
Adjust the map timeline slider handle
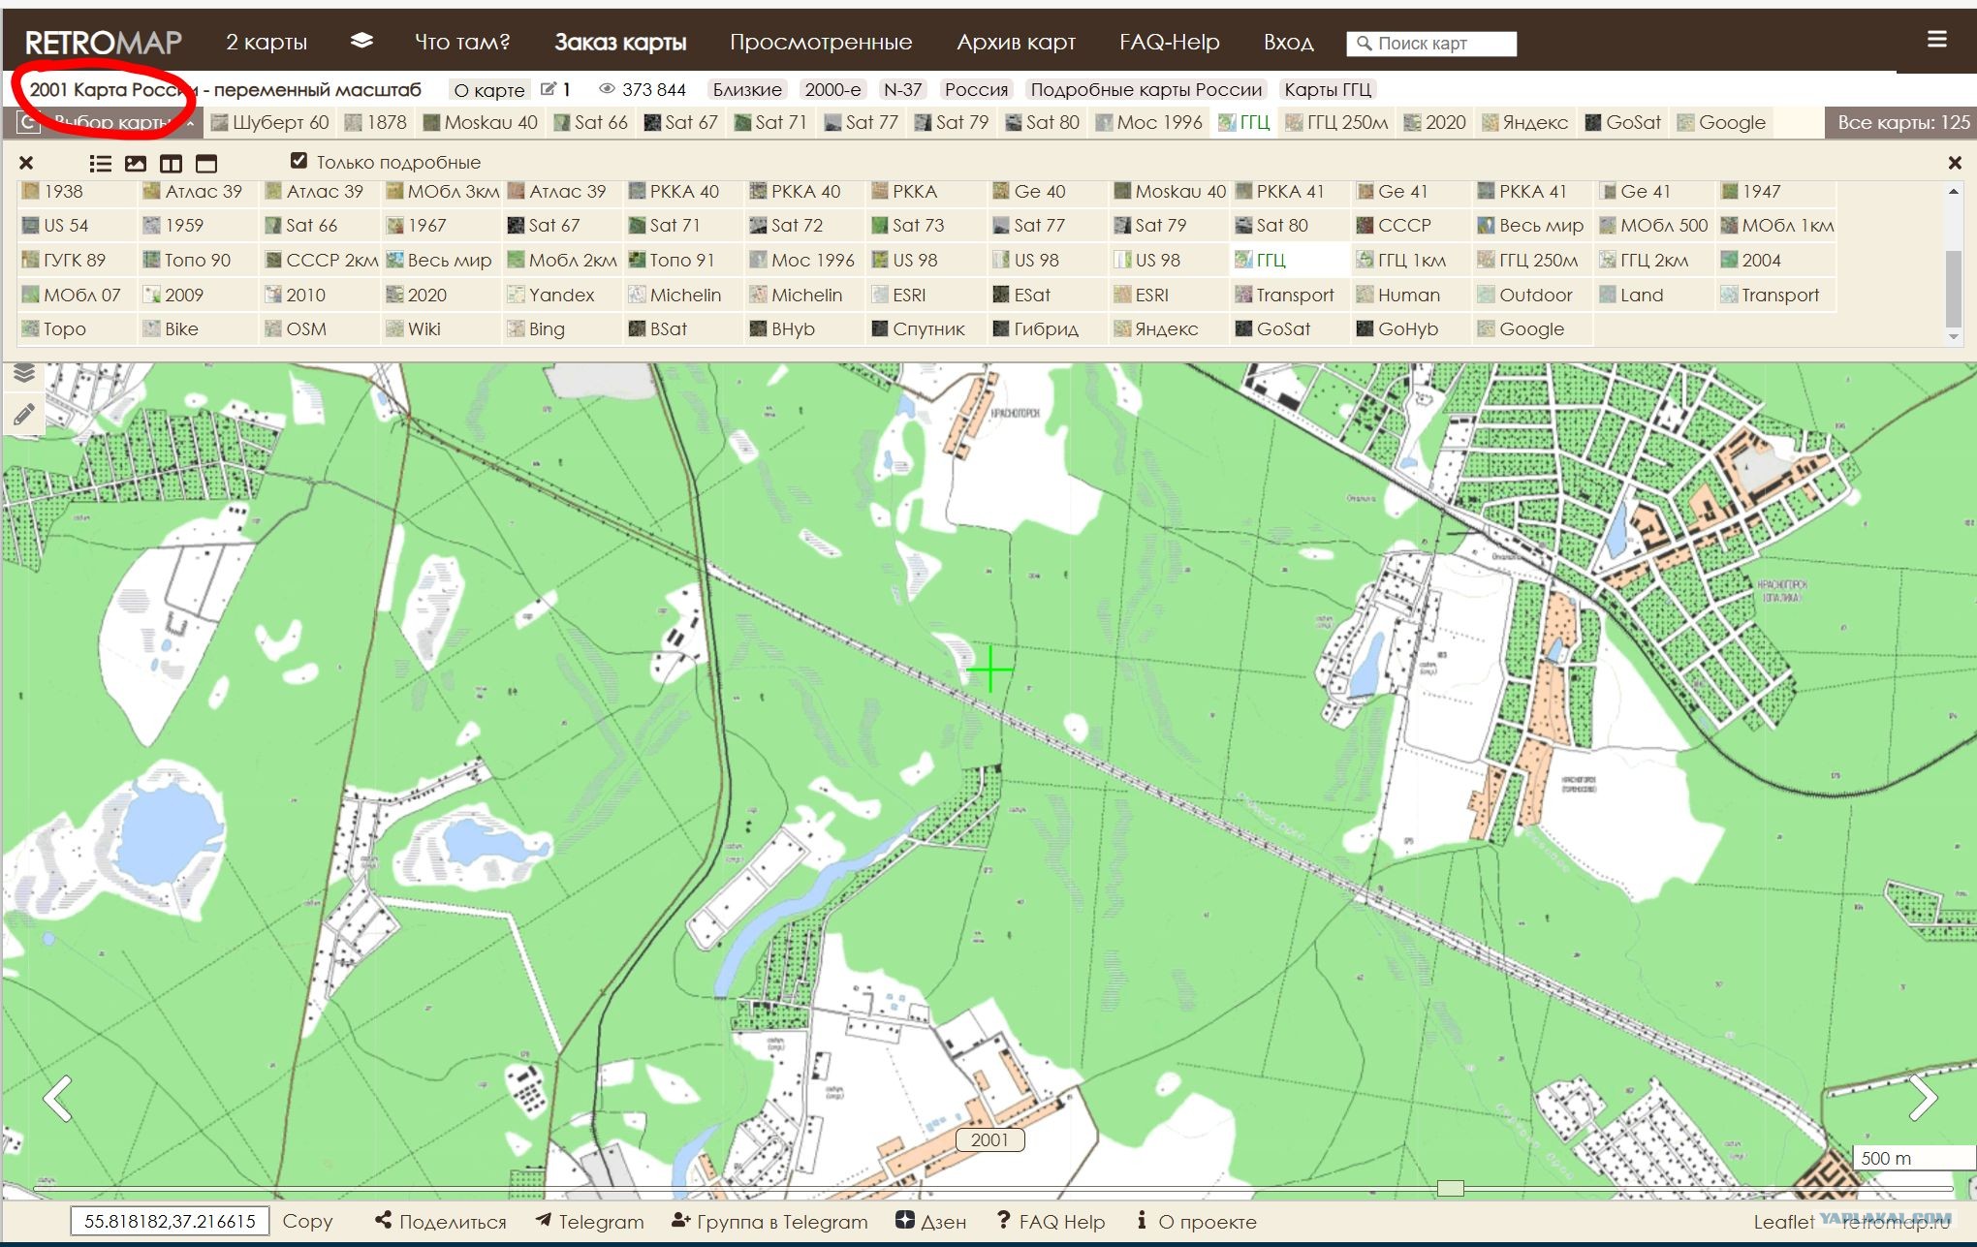1450,1188
